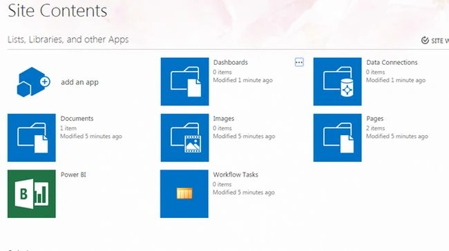The height and width of the screenshot is (251, 449).
Task: Select '0 items' text under Workflow Tasks
Action: pos(222,184)
